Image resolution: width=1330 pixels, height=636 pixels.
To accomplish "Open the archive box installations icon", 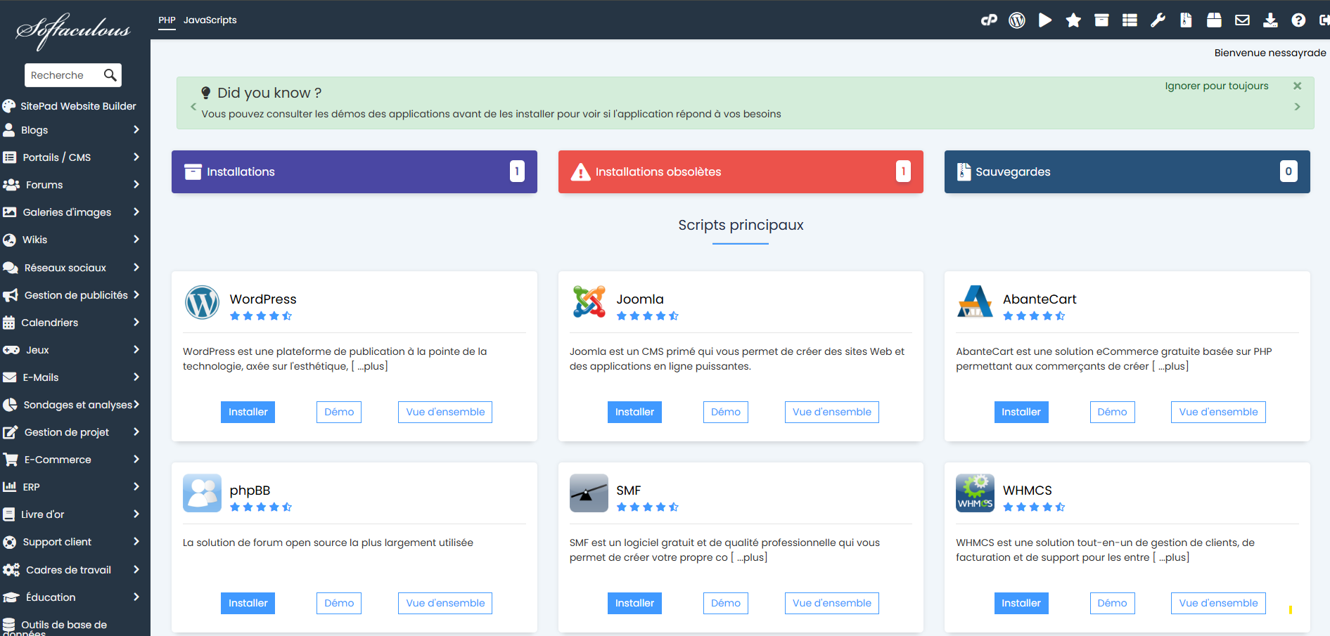I will [x=1101, y=20].
